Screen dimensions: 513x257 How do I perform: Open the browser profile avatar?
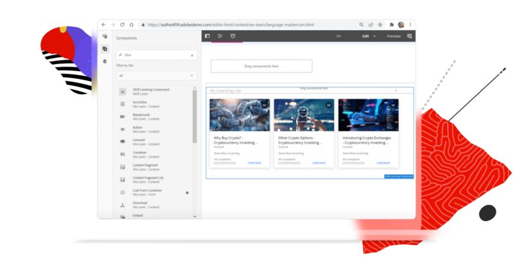tap(401, 24)
